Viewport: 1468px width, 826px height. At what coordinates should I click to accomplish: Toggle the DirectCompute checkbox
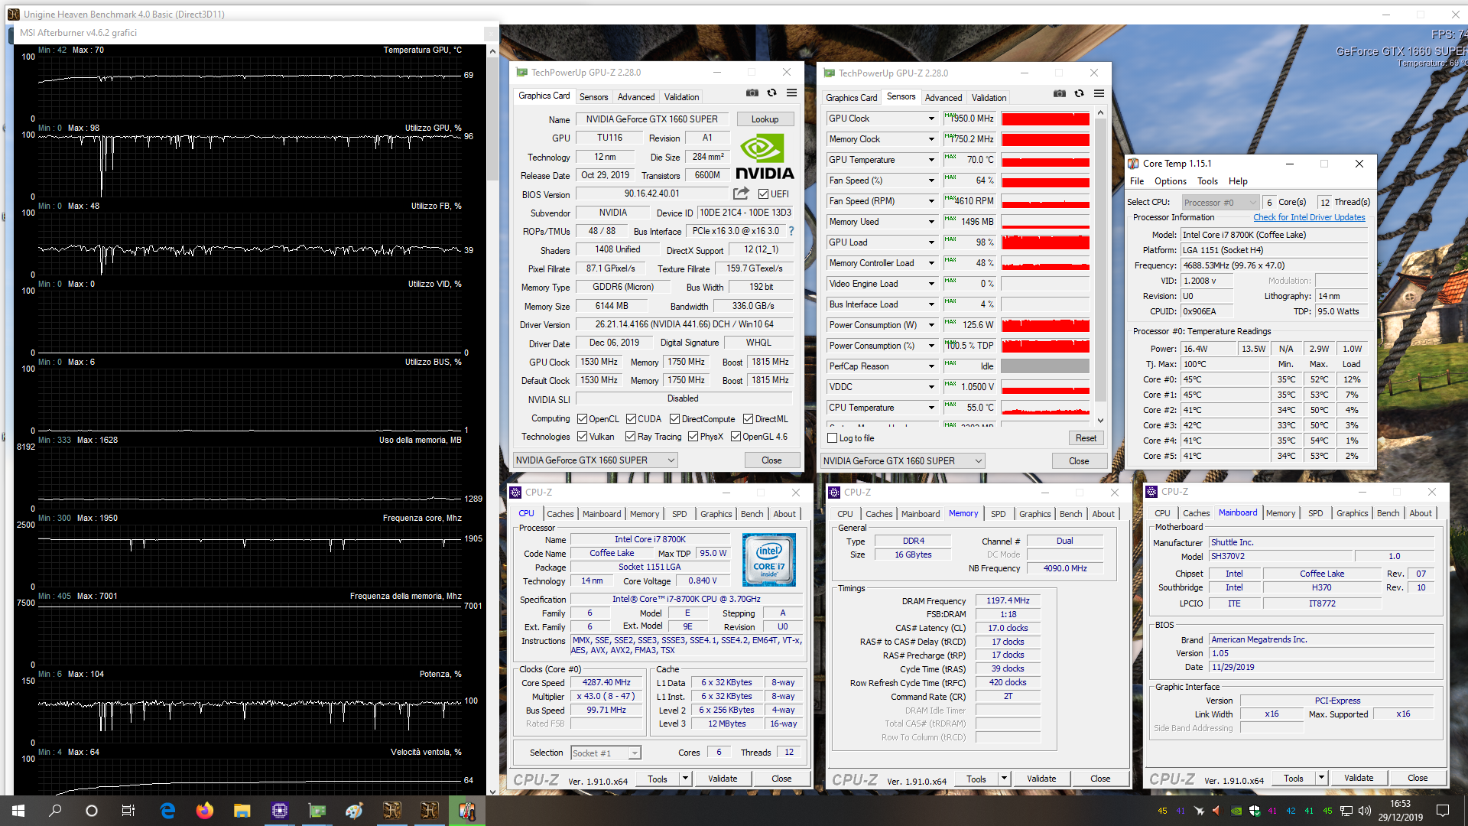point(674,419)
